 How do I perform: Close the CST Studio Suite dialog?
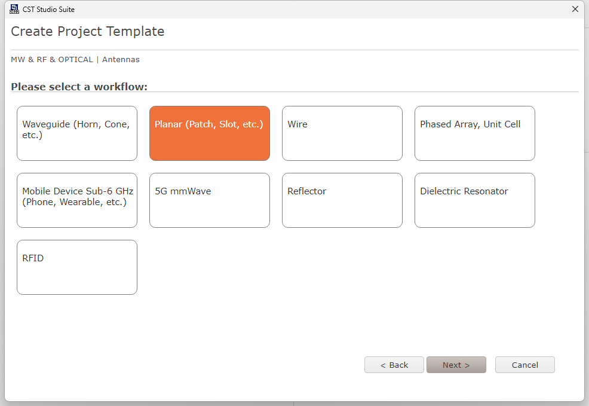pyautogui.click(x=575, y=9)
